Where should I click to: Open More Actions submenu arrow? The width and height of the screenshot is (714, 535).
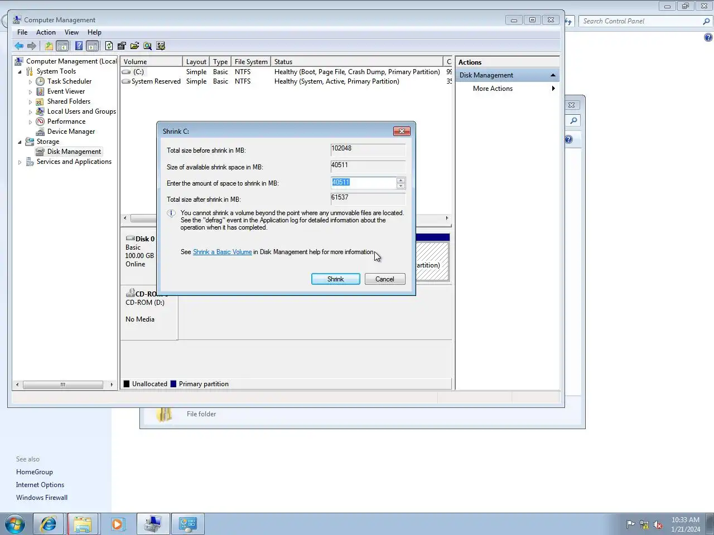[x=553, y=89]
